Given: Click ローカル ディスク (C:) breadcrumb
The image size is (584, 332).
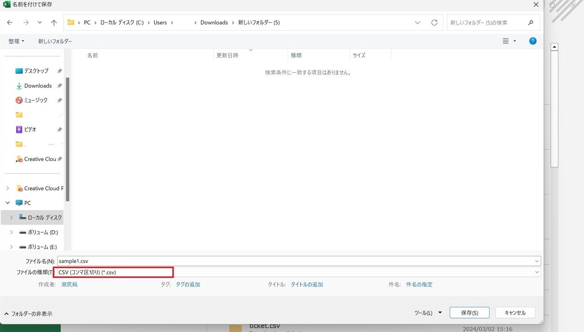Looking at the screenshot, I should coord(122,22).
